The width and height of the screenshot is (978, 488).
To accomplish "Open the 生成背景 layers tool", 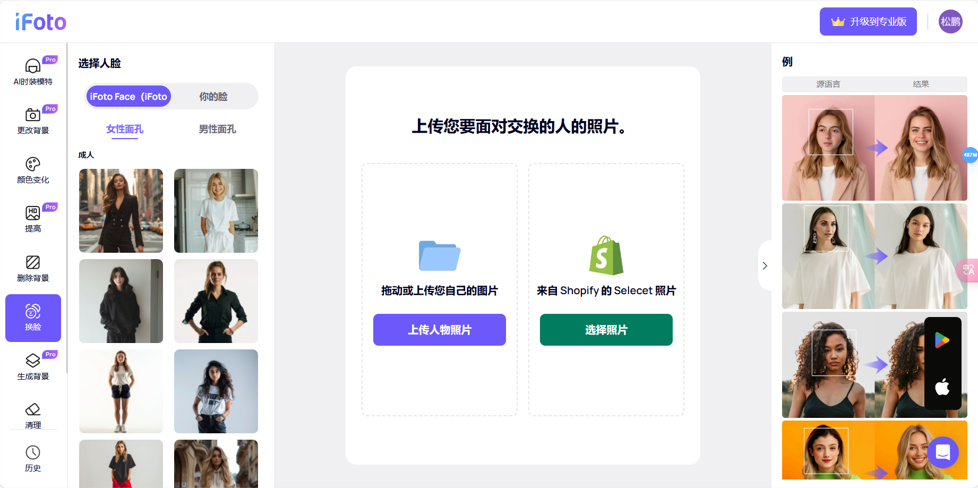I will pyautogui.click(x=33, y=366).
